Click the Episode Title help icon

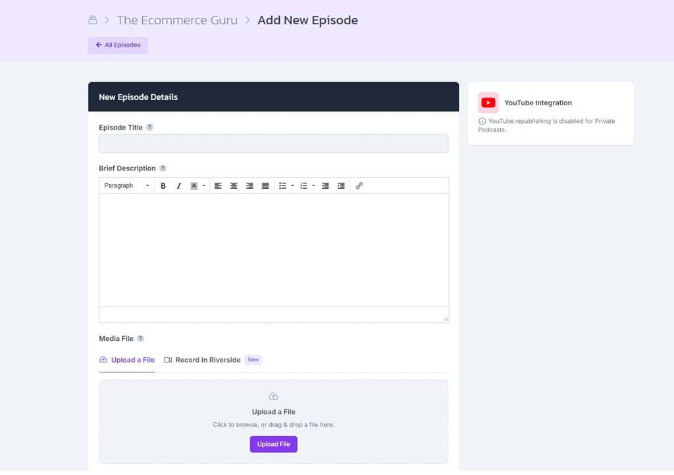tap(149, 128)
